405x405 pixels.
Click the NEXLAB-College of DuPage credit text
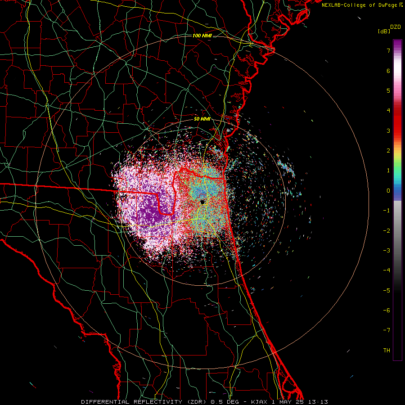click(359, 5)
